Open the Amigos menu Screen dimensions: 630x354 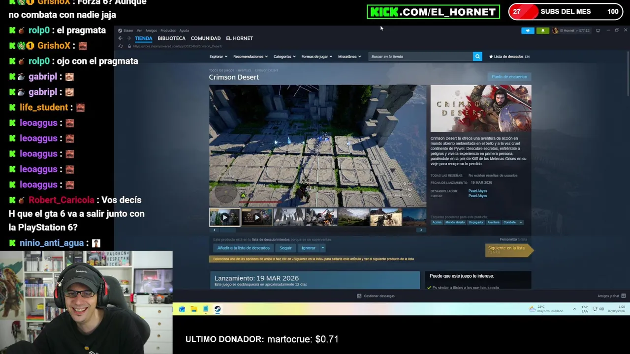coord(151,30)
